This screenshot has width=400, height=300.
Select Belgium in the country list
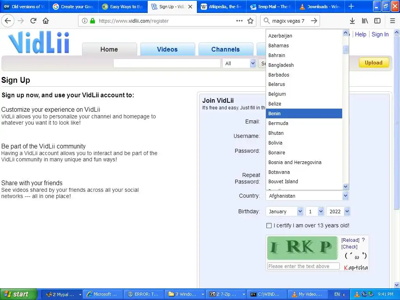304,94
